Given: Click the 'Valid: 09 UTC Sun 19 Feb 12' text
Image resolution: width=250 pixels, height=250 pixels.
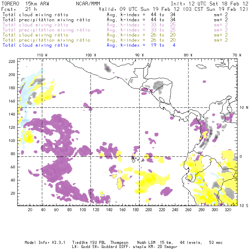Looking at the screenshot, I should coord(139,9).
